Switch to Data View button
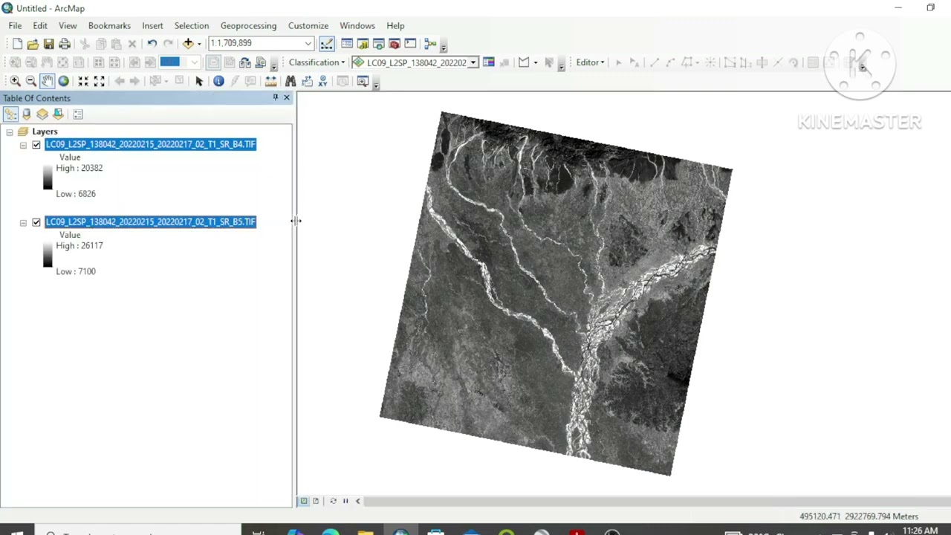The height and width of the screenshot is (535, 951). point(303,502)
